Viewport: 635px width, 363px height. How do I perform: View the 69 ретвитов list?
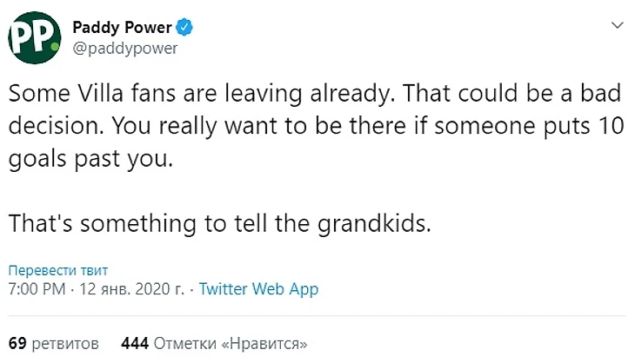pos(52,343)
